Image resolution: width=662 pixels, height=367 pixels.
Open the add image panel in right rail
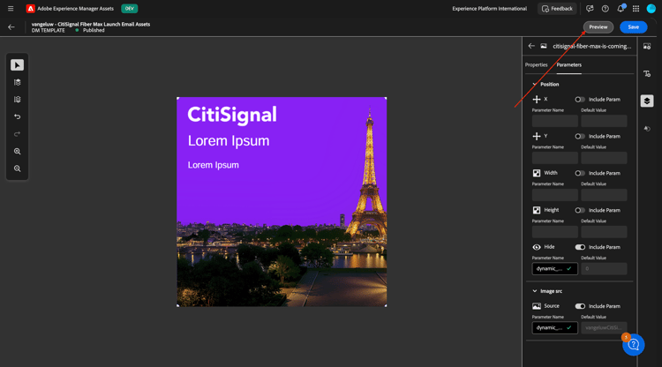pos(647,46)
